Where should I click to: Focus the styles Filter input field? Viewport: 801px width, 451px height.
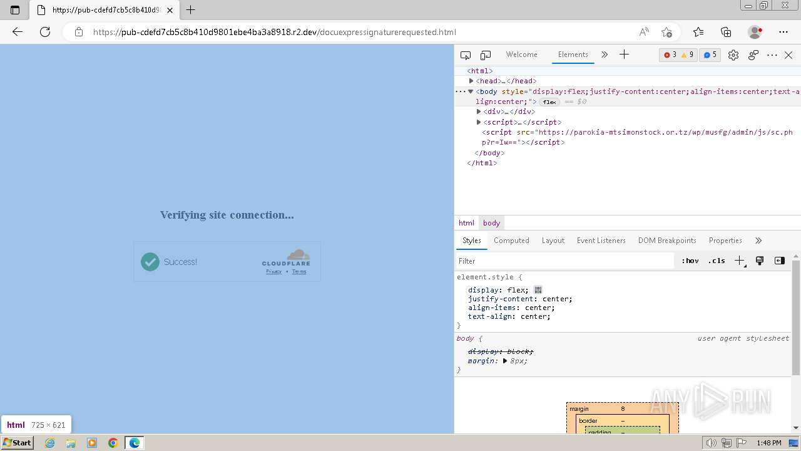[565, 261]
